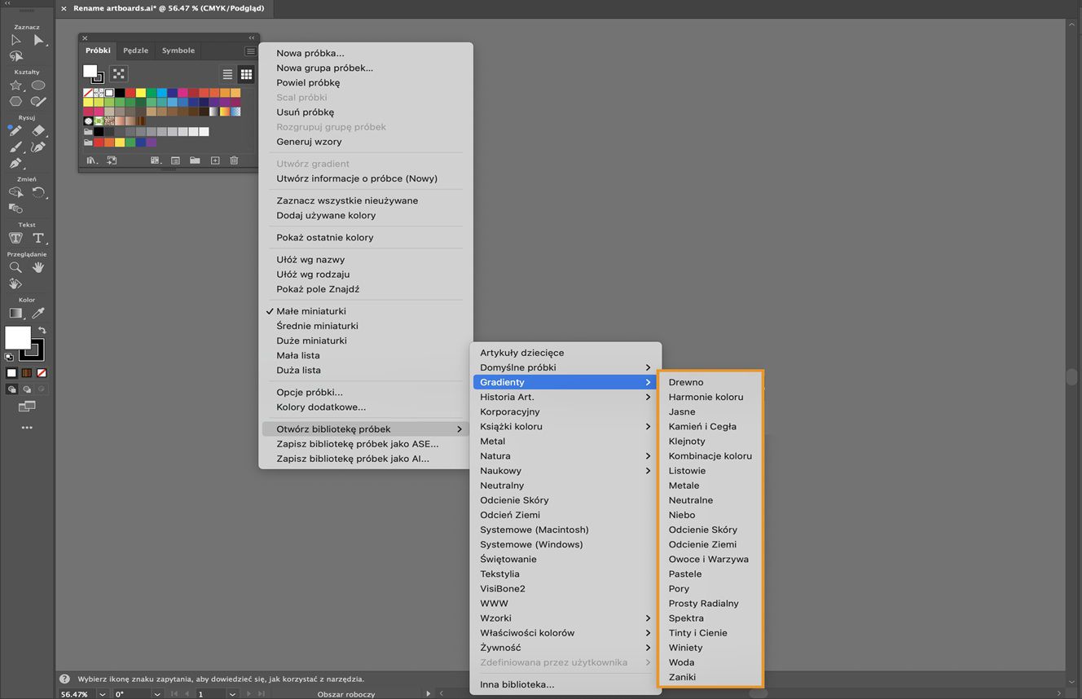Choose Generuj wzory menu item
The image size is (1082, 699).
point(366,142)
